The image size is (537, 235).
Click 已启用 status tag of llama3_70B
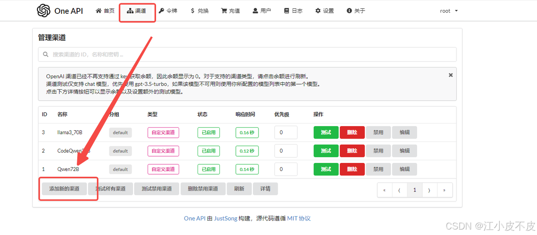click(209, 132)
